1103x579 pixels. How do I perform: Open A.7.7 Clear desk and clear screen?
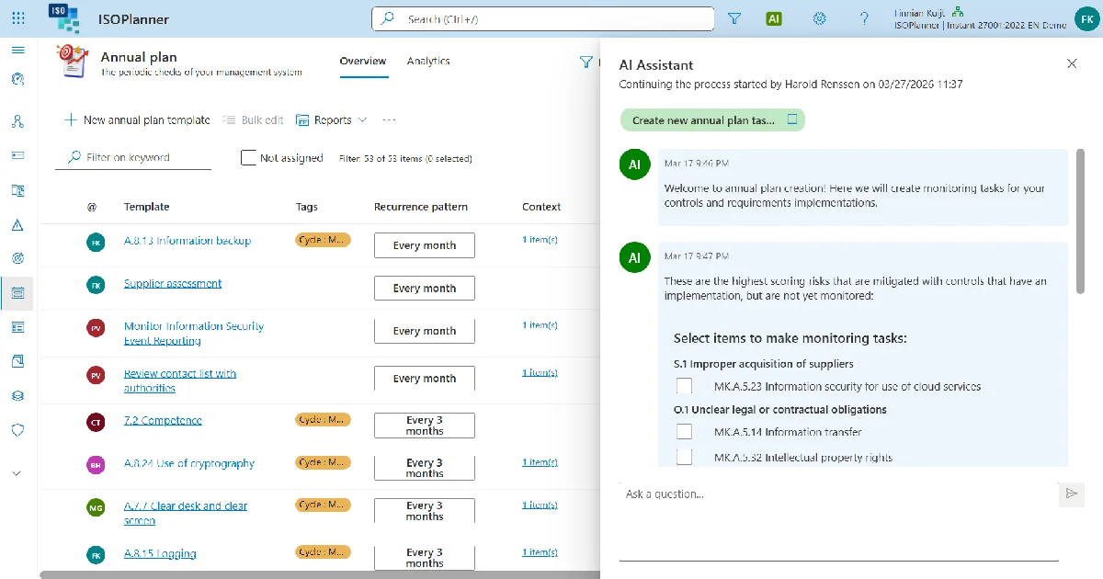click(x=186, y=513)
